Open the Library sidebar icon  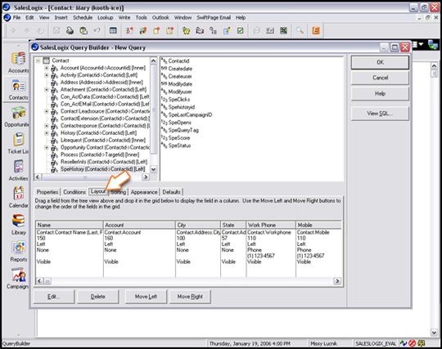point(18,221)
